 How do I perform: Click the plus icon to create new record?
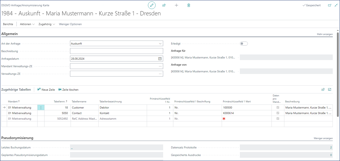176,5
